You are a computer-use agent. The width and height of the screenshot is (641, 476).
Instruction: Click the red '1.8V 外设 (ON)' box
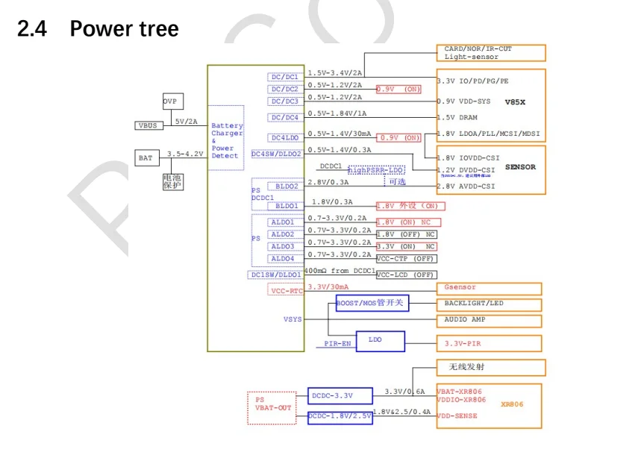pyautogui.click(x=410, y=206)
